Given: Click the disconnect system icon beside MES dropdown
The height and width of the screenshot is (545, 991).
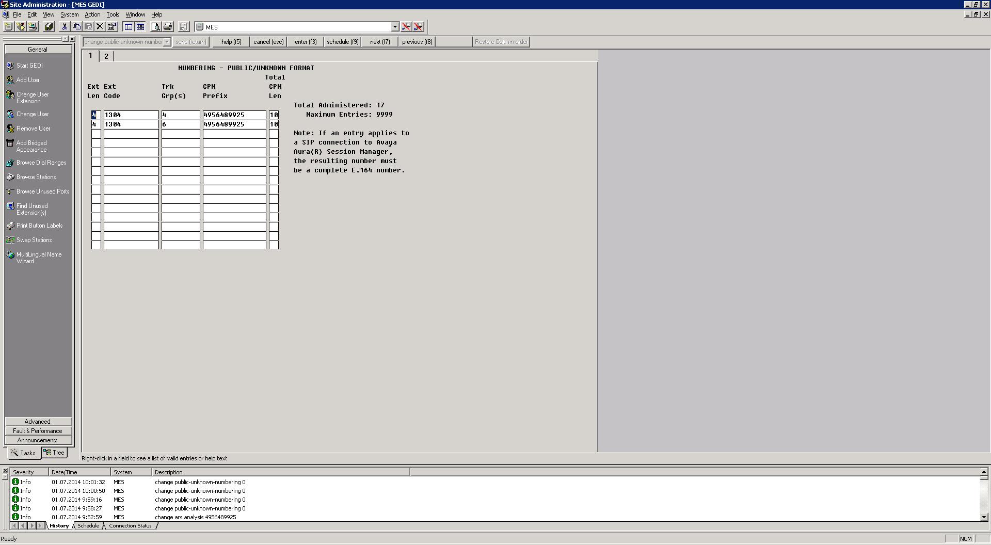Looking at the screenshot, I should (407, 27).
